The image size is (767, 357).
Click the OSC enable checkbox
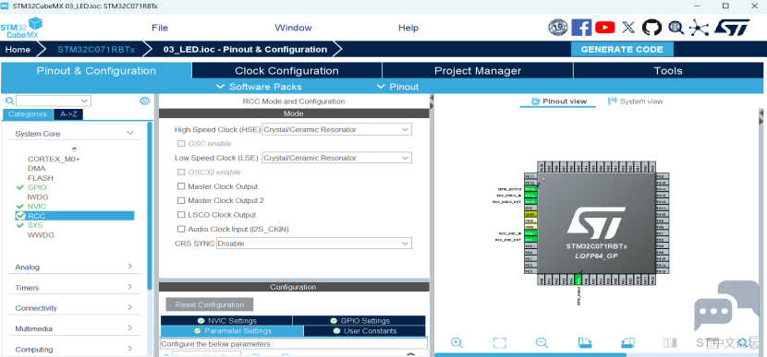tap(181, 144)
